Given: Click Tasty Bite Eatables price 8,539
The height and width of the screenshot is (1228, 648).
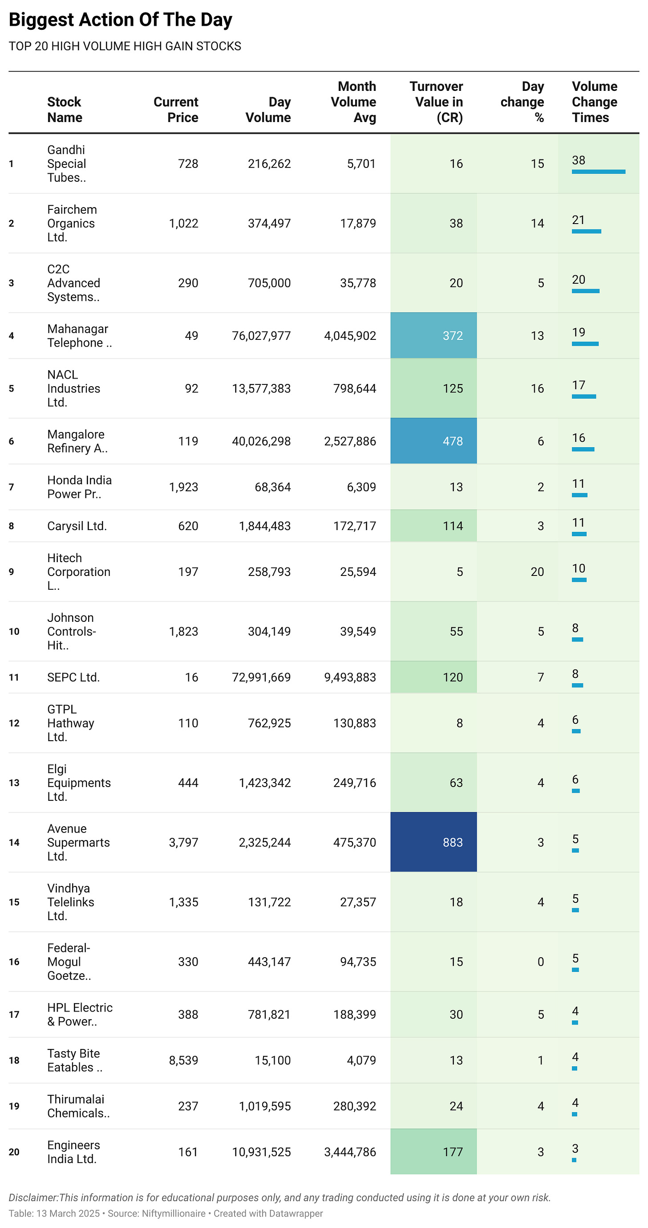Looking at the screenshot, I should click(183, 1060).
